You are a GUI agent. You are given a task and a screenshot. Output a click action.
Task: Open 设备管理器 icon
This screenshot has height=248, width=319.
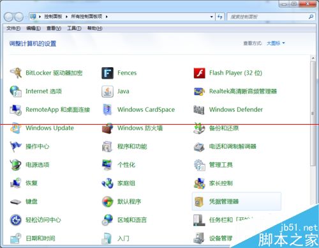coord(199,238)
